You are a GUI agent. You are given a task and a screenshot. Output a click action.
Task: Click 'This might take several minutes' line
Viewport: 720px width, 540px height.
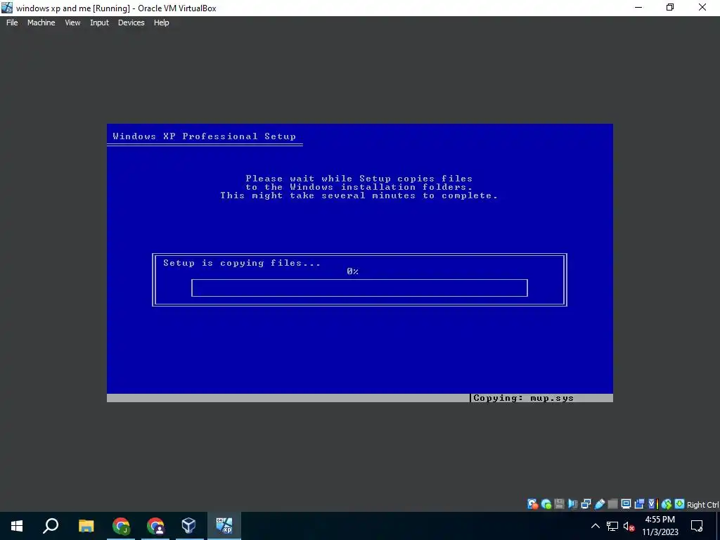click(x=359, y=195)
